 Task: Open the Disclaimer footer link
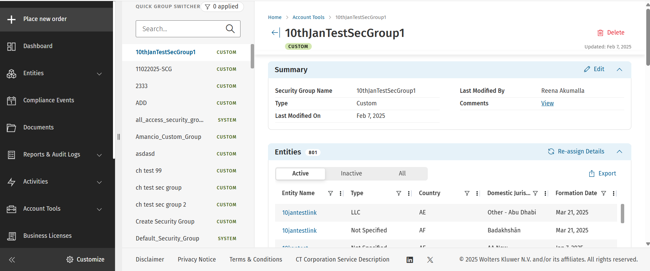(150, 259)
